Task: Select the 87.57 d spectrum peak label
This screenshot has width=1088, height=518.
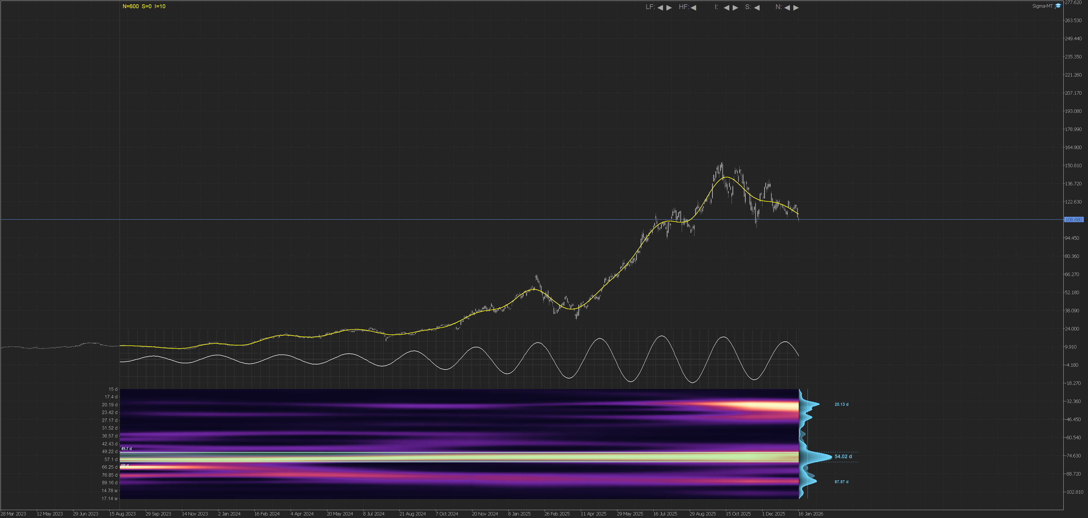Action: [841, 482]
